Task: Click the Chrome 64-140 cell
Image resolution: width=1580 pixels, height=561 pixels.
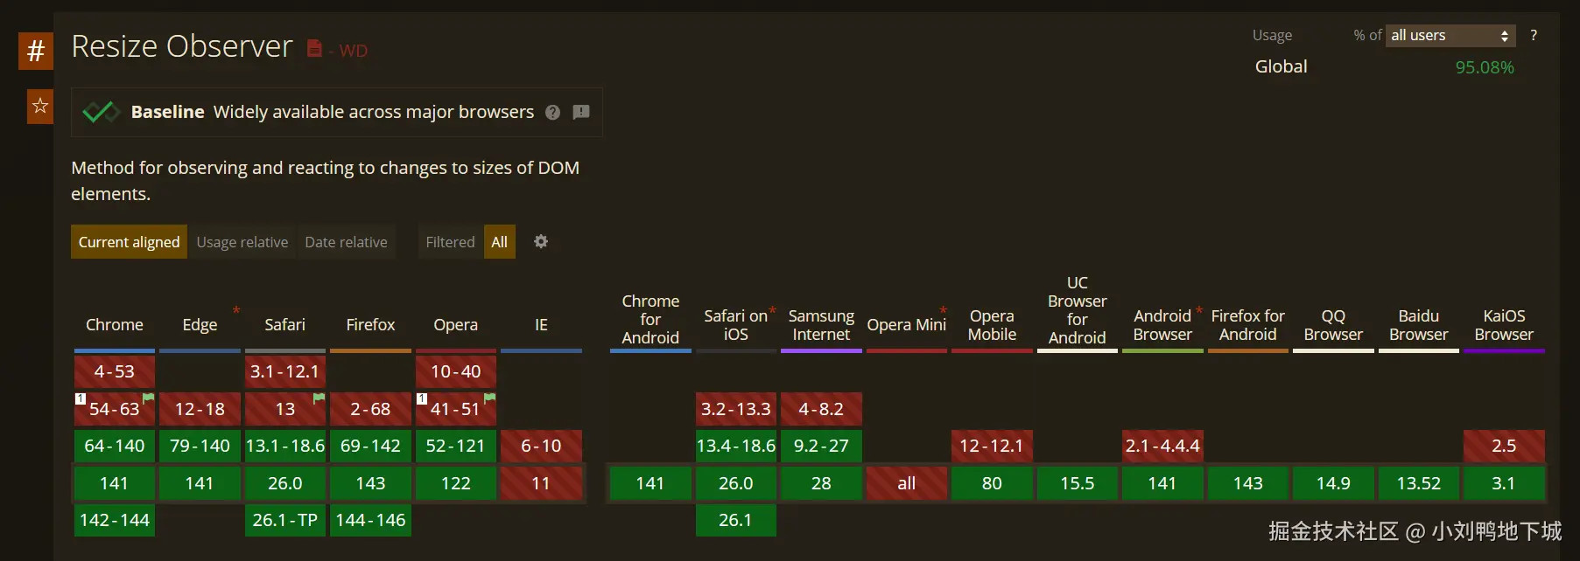Action: (x=115, y=446)
